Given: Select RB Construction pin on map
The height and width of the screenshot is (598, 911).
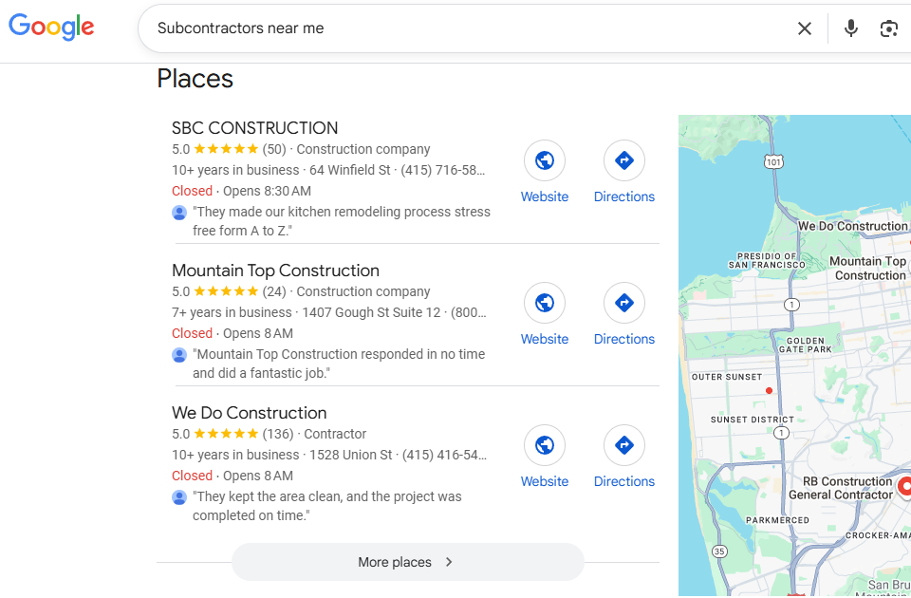Looking at the screenshot, I should [904, 487].
